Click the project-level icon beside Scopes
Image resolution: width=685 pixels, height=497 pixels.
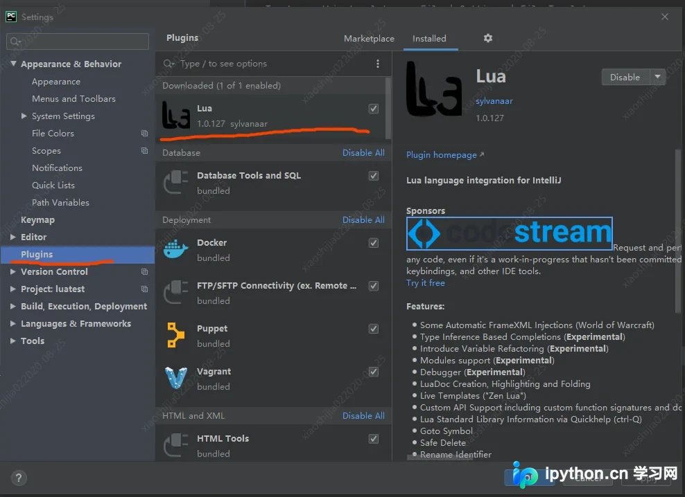click(x=145, y=151)
